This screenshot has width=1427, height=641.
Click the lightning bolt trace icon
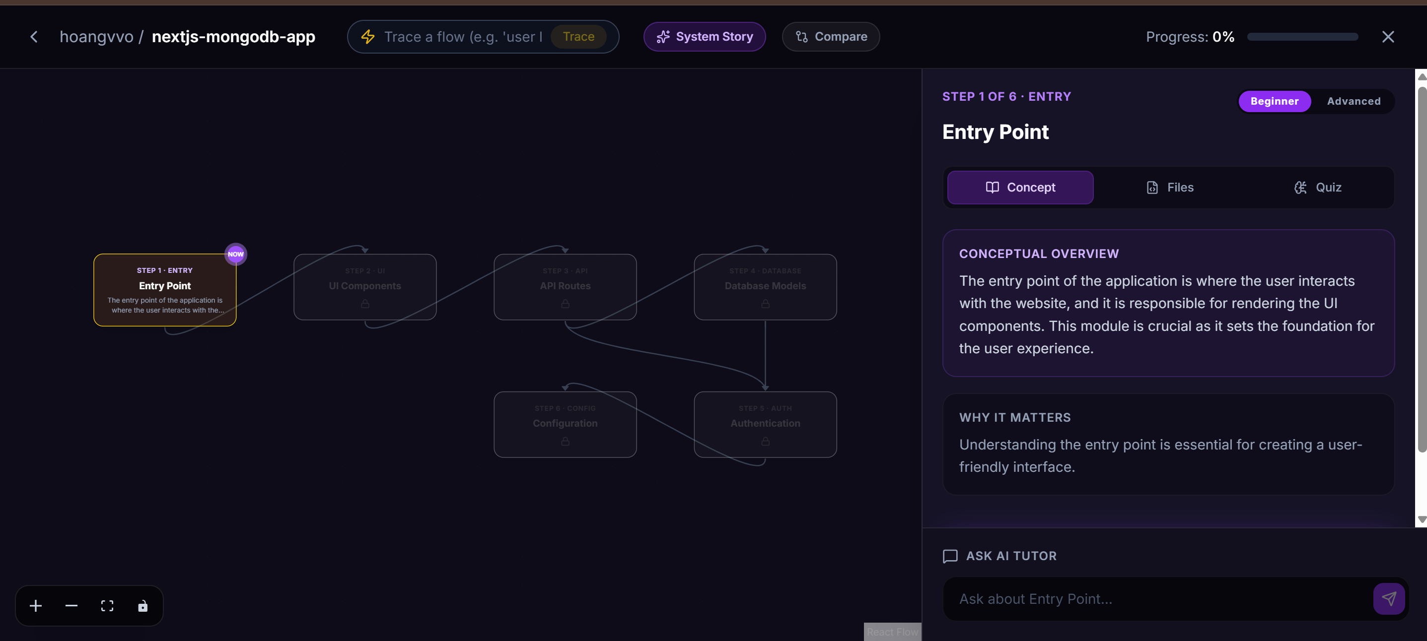368,37
